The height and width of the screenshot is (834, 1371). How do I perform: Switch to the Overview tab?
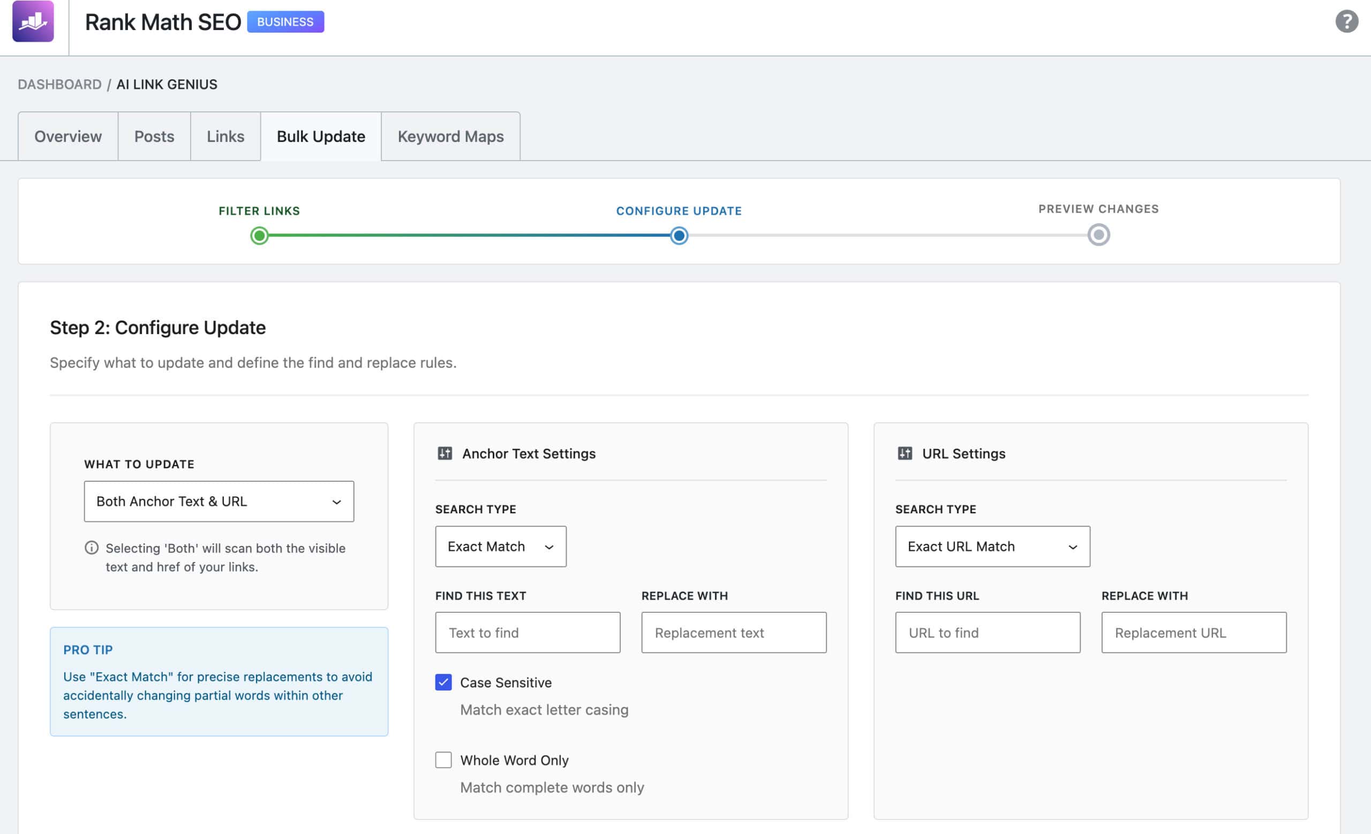pyautogui.click(x=68, y=136)
